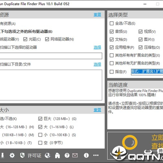The height and width of the screenshot is (163, 163).
Task: Open the about info icon
Action: point(86,155)
